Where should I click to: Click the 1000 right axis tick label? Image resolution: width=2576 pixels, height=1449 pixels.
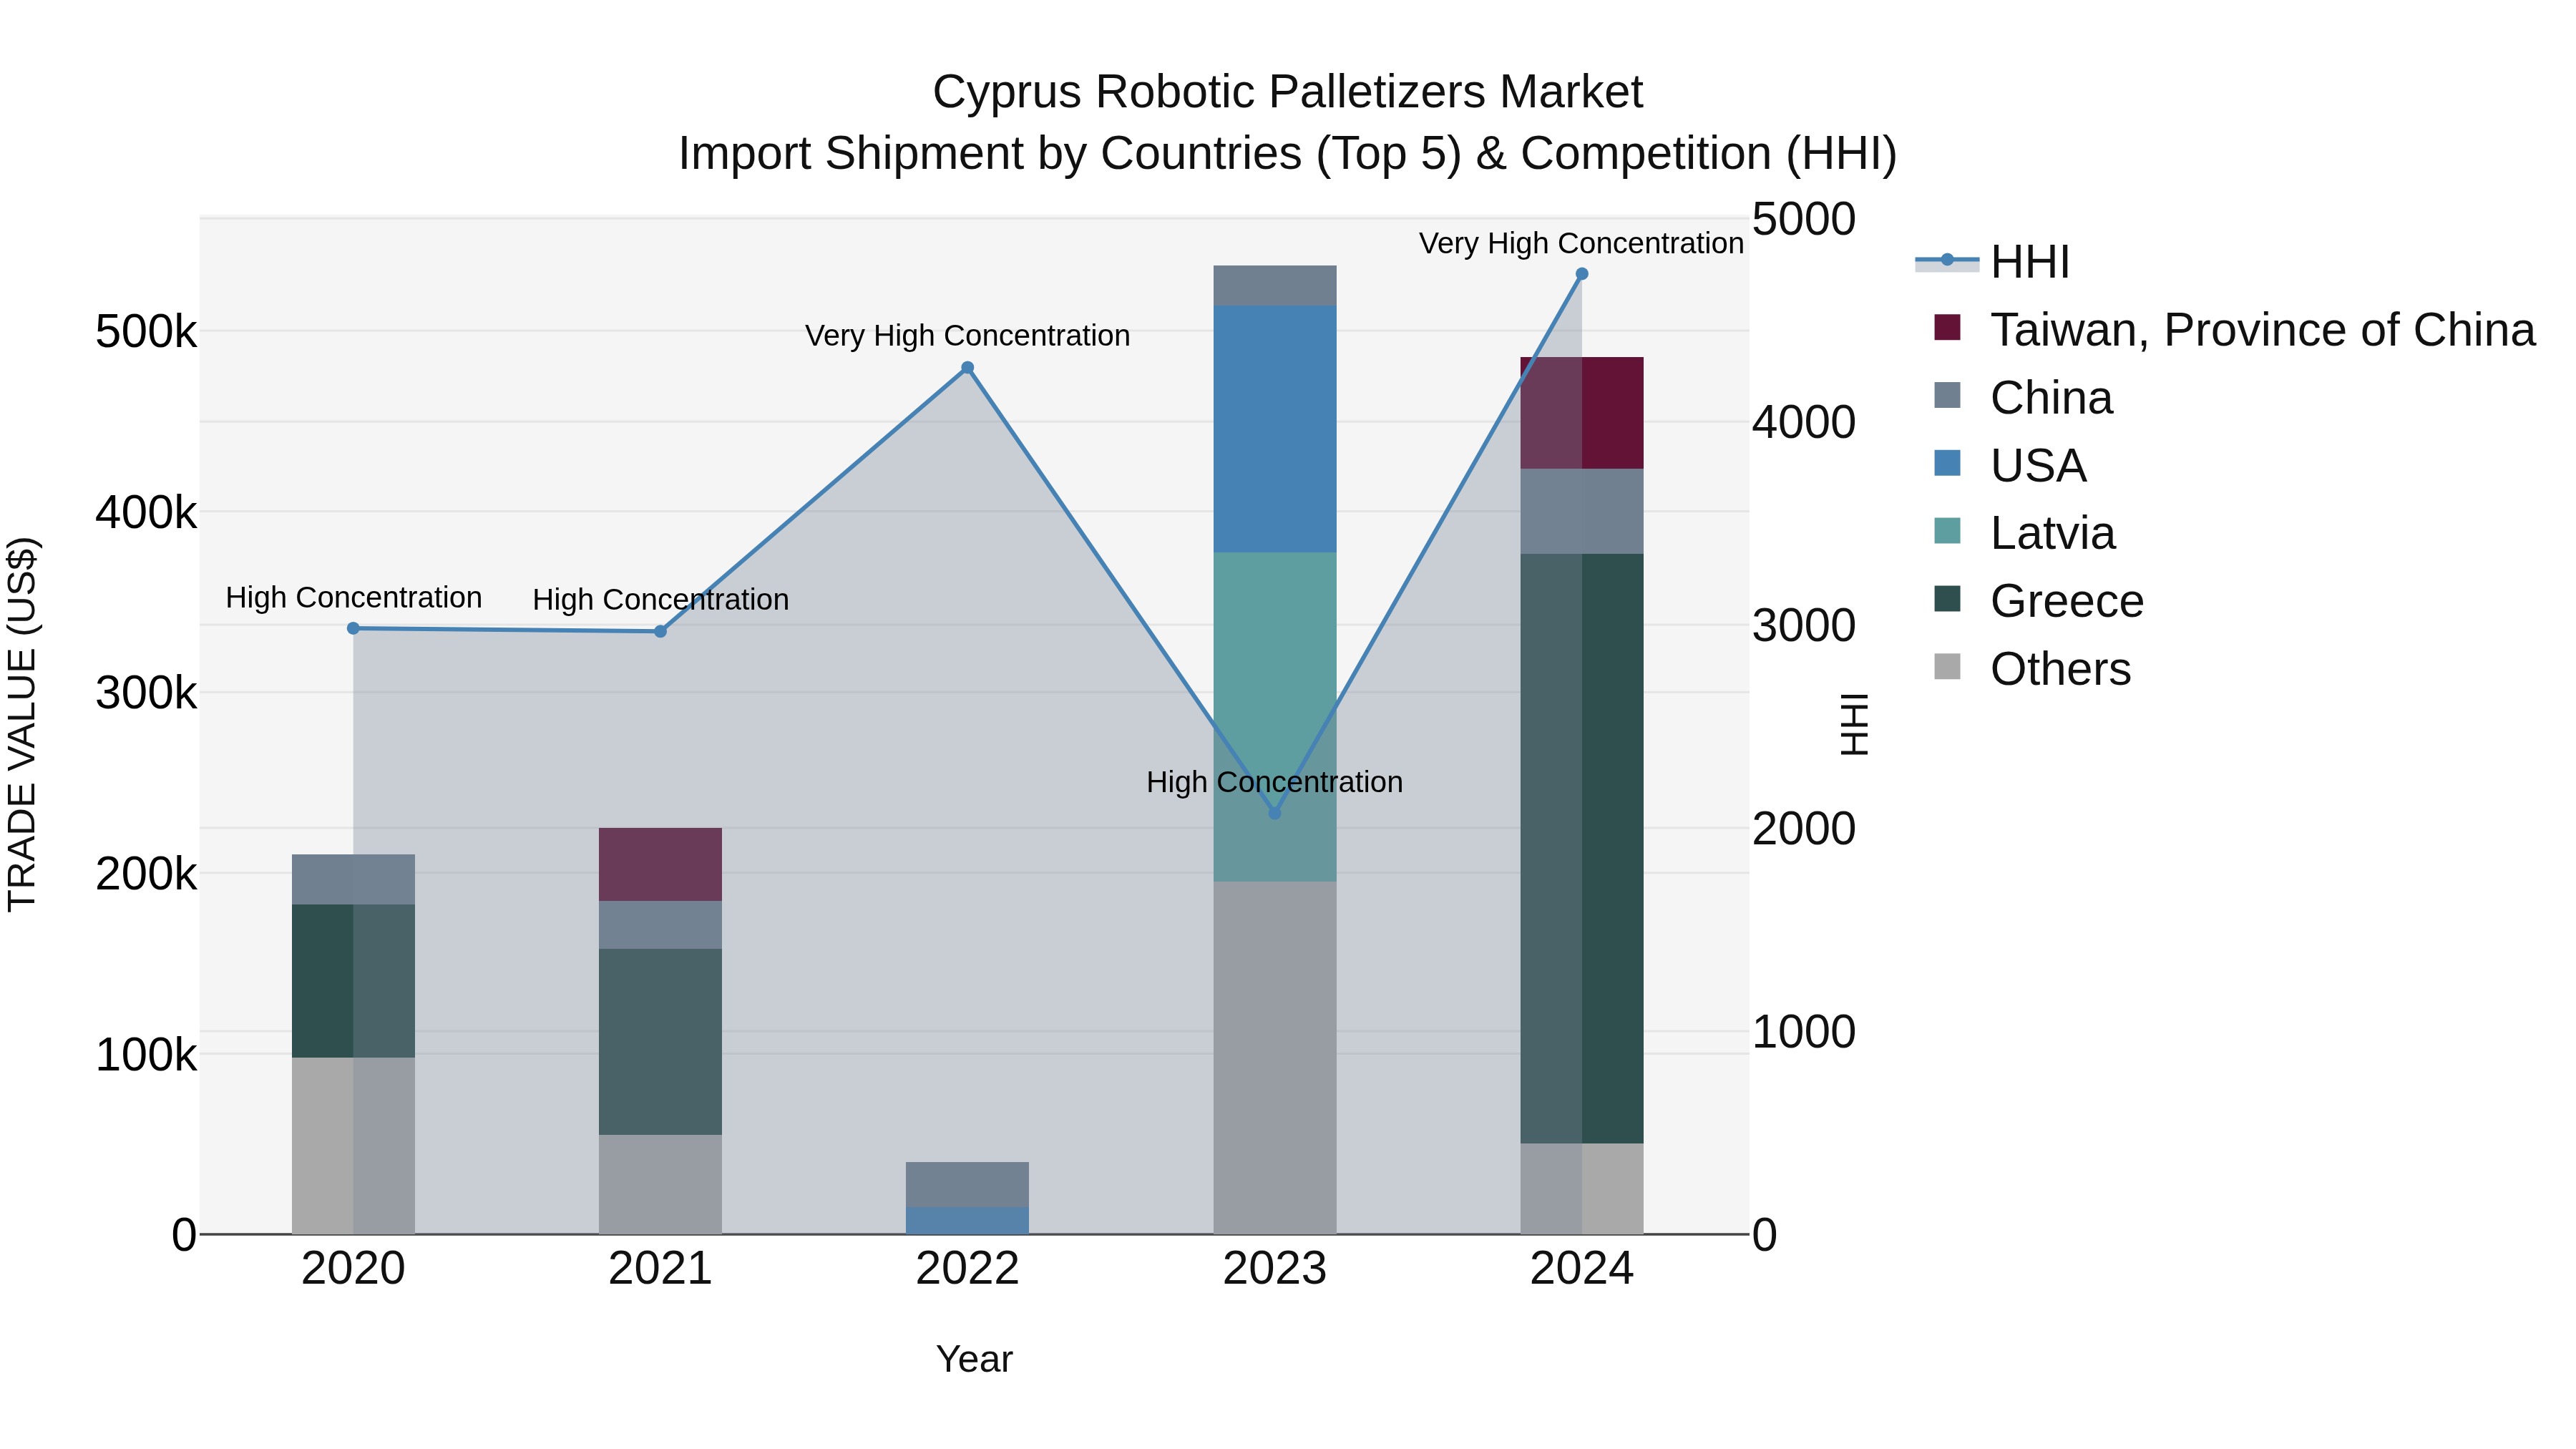point(1804,1032)
